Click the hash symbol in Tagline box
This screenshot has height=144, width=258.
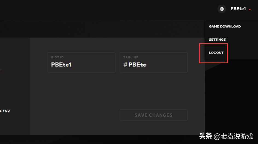125,65
